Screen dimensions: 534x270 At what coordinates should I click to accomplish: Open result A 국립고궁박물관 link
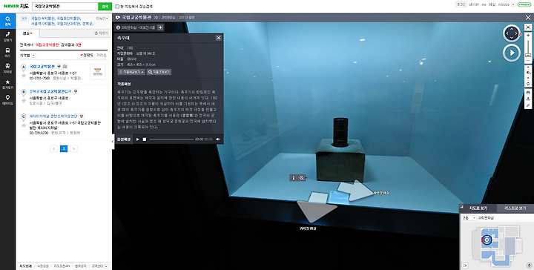point(42,66)
